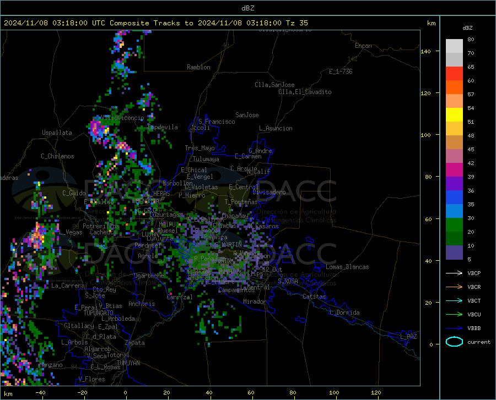Click the Capdevila map label
The height and width of the screenshot is (400, 496).
[x=163, y=127]
